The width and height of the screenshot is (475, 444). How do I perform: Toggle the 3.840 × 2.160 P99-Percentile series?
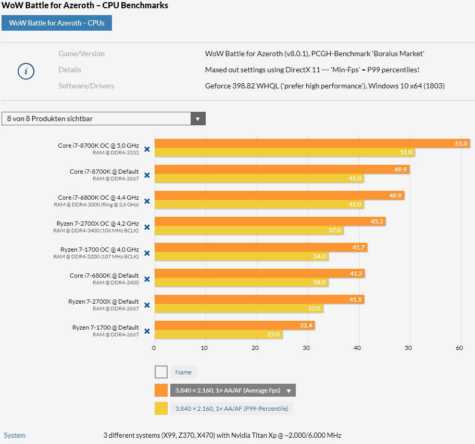click(x=231, y=408)
